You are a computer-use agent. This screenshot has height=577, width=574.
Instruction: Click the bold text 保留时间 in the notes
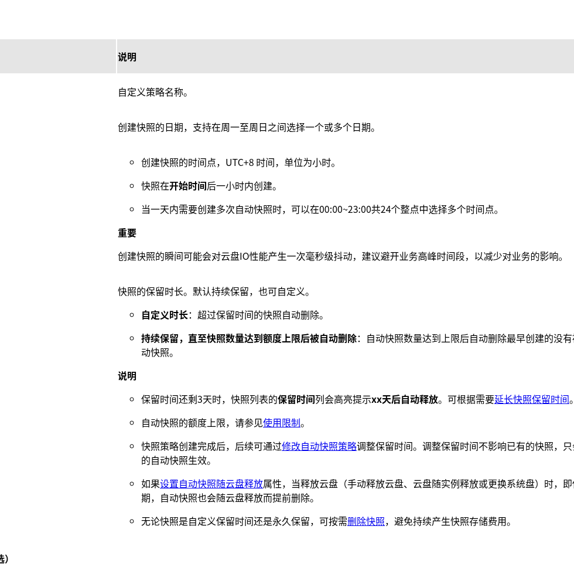point(296,399)
